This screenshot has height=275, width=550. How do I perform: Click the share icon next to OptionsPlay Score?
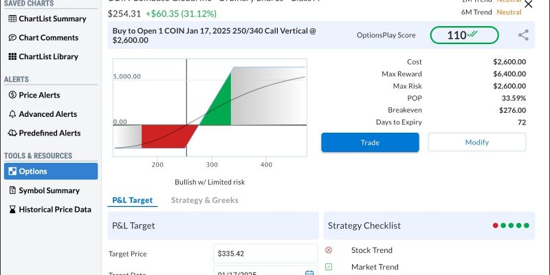tap(523, 35)
